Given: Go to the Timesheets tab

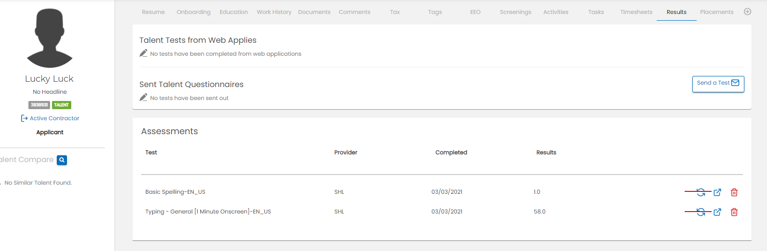Looking at the screenshot, I should (x=636, y=12).
